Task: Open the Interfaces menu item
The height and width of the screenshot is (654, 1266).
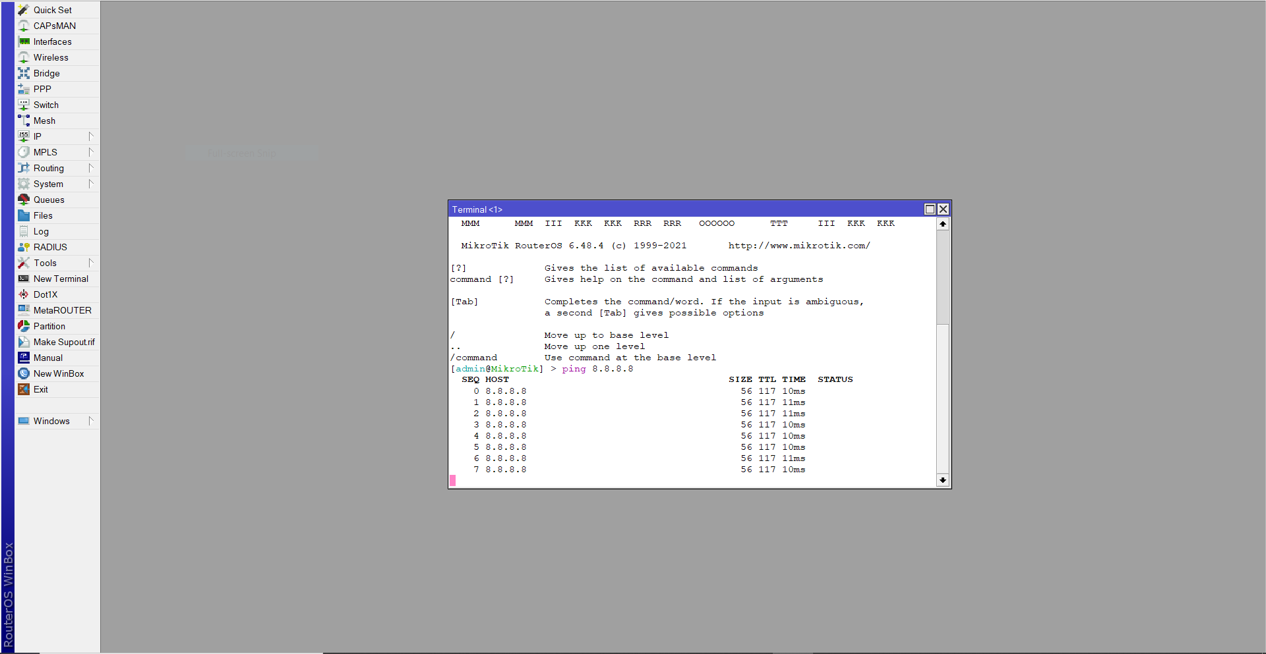Action: click(58, 41)
